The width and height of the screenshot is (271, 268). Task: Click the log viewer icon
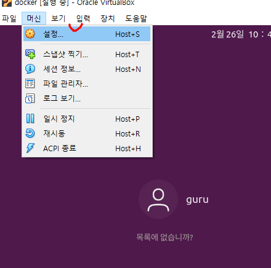click(30, 98)
